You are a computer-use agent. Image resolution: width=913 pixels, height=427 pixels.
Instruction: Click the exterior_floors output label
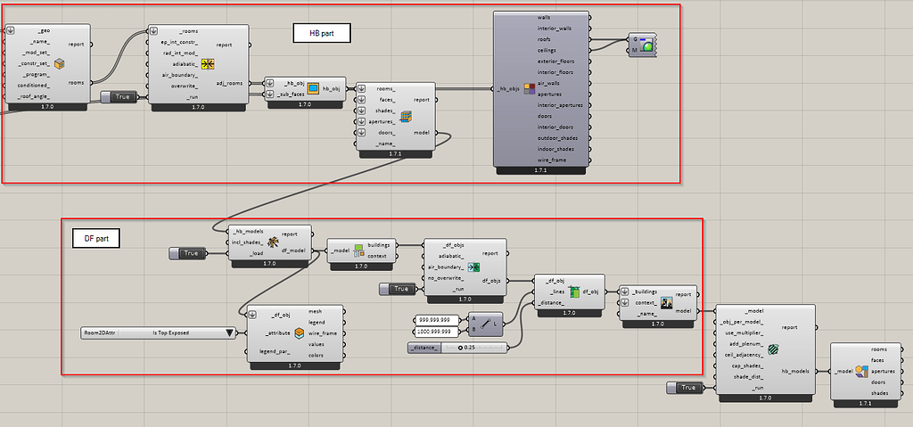coord(555,62)
